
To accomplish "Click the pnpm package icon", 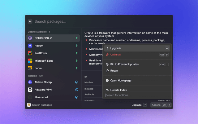I will tap(30, 68).
